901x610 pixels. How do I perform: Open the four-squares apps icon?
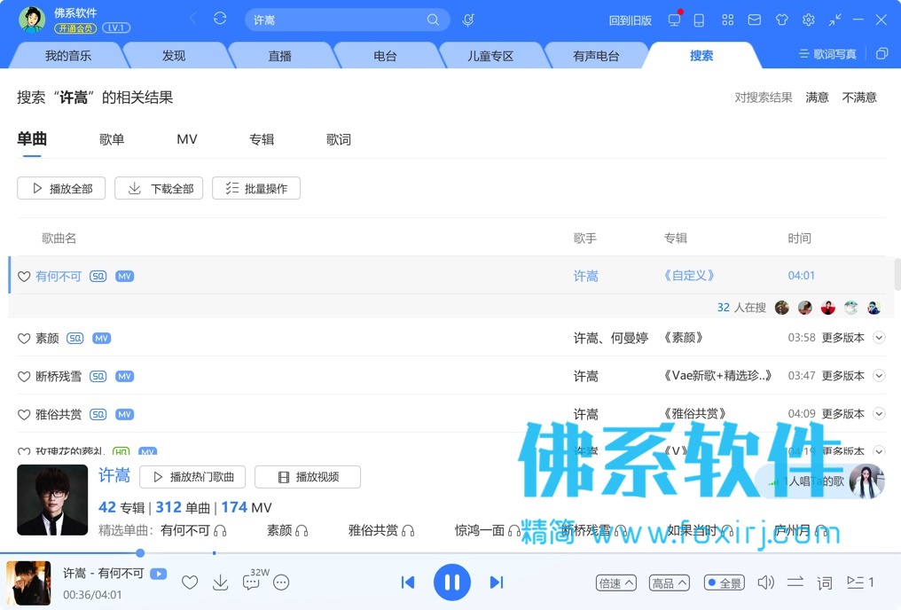[x=727, y=20]
